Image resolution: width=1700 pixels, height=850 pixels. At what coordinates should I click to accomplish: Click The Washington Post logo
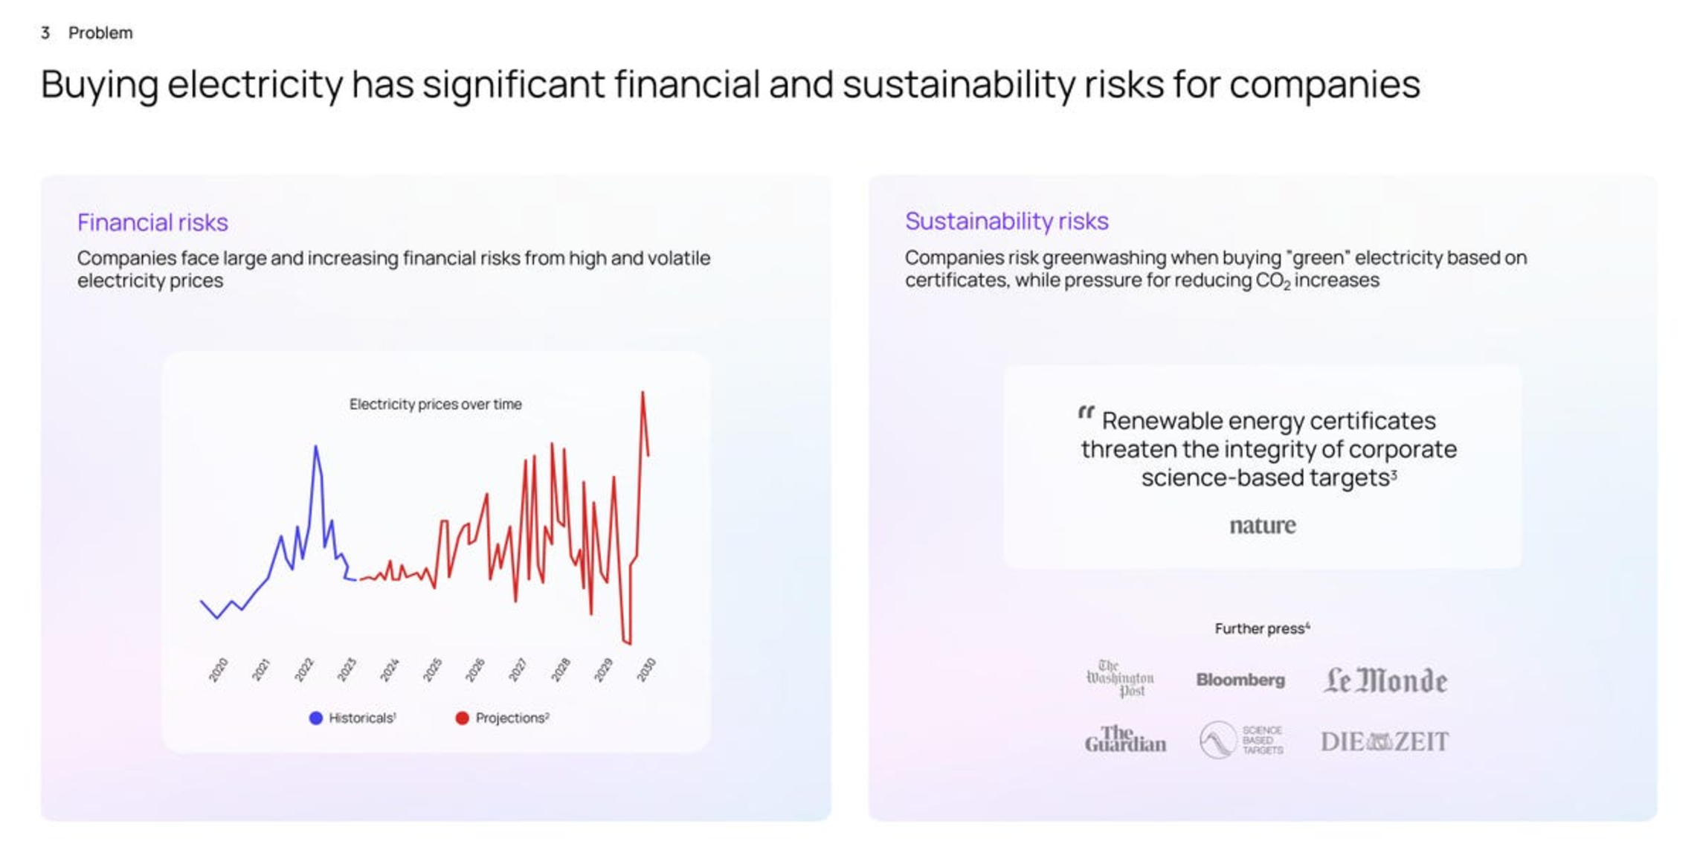pos(1120,678)
